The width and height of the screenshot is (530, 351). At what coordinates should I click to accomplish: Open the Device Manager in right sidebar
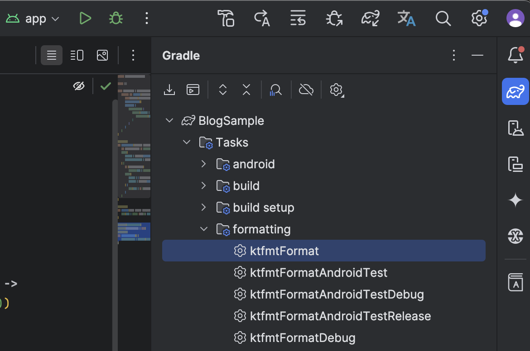point(515,128)
